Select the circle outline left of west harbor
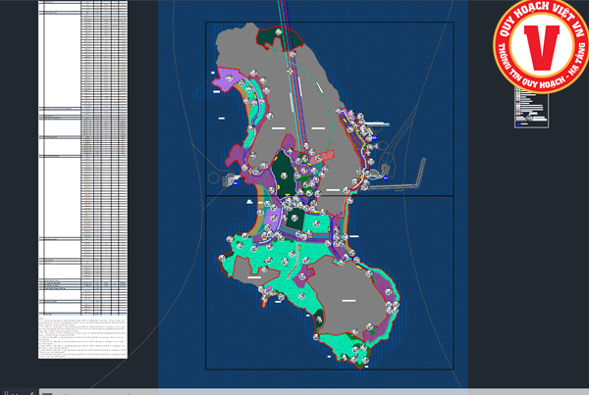Viewport: 589px width, 395px height. point(214,177)
